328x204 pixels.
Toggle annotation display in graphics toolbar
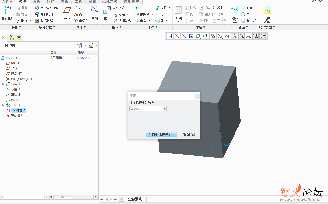click(x=256, y=36)
